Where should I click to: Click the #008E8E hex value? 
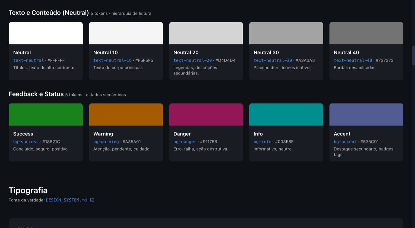284,142
